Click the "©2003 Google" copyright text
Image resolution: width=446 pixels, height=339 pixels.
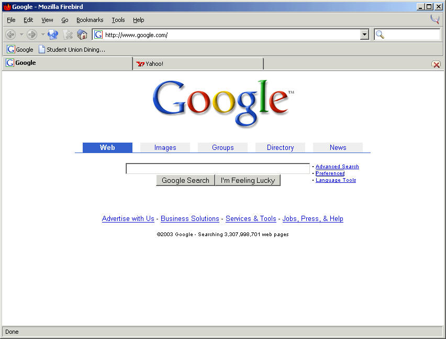click(x=175, y=235)
